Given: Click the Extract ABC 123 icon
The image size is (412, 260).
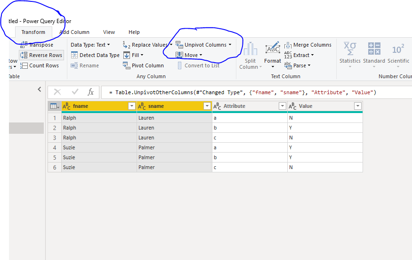Looking at the screenshot, I should pos(288,55).
